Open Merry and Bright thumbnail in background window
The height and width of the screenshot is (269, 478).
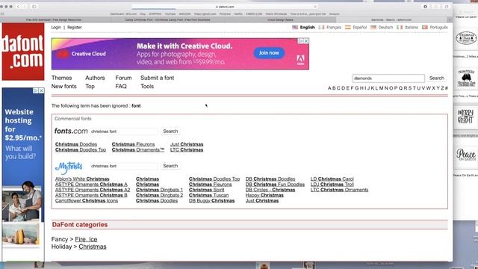[x=466, y=117]
